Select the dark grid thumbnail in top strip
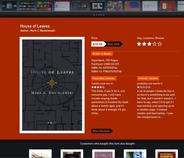The height and width of the screenshot is (158, 184). 97,6
